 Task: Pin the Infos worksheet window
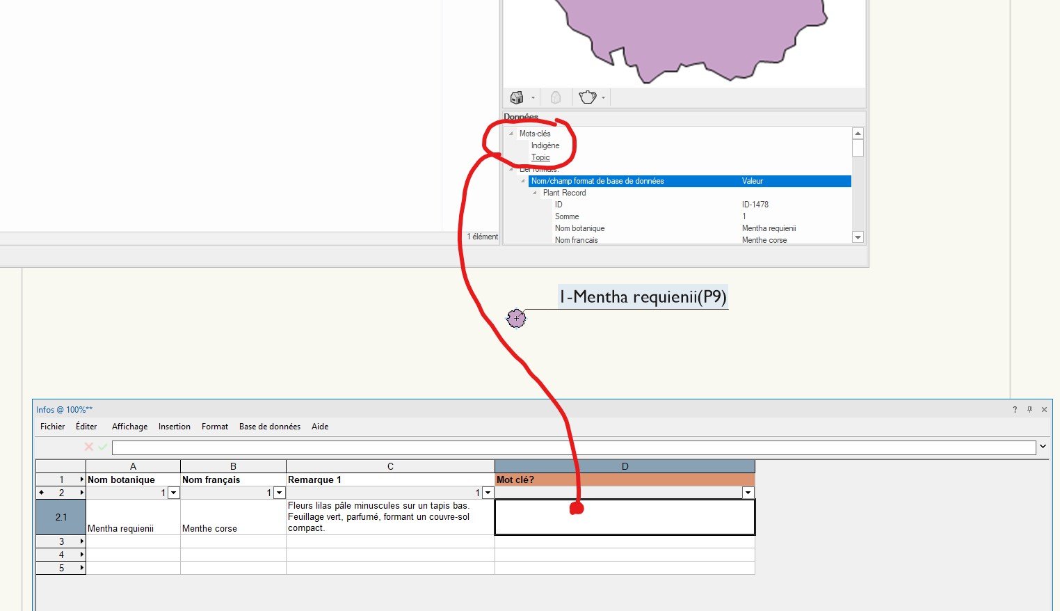point(1029,410)
